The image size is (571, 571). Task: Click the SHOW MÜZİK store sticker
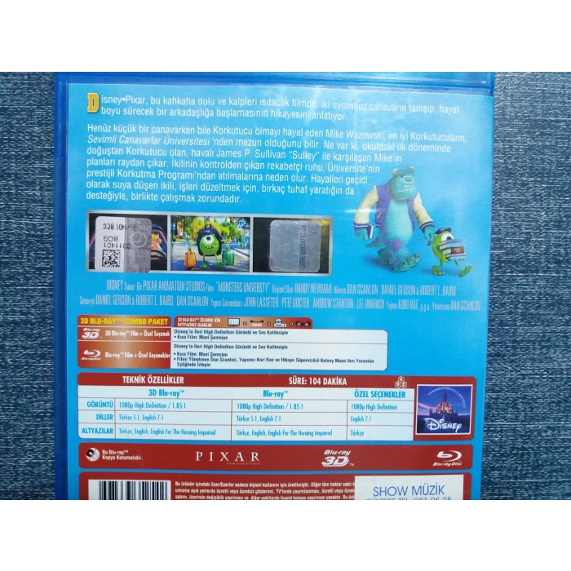pyautogui.click(x=409, y=487)
